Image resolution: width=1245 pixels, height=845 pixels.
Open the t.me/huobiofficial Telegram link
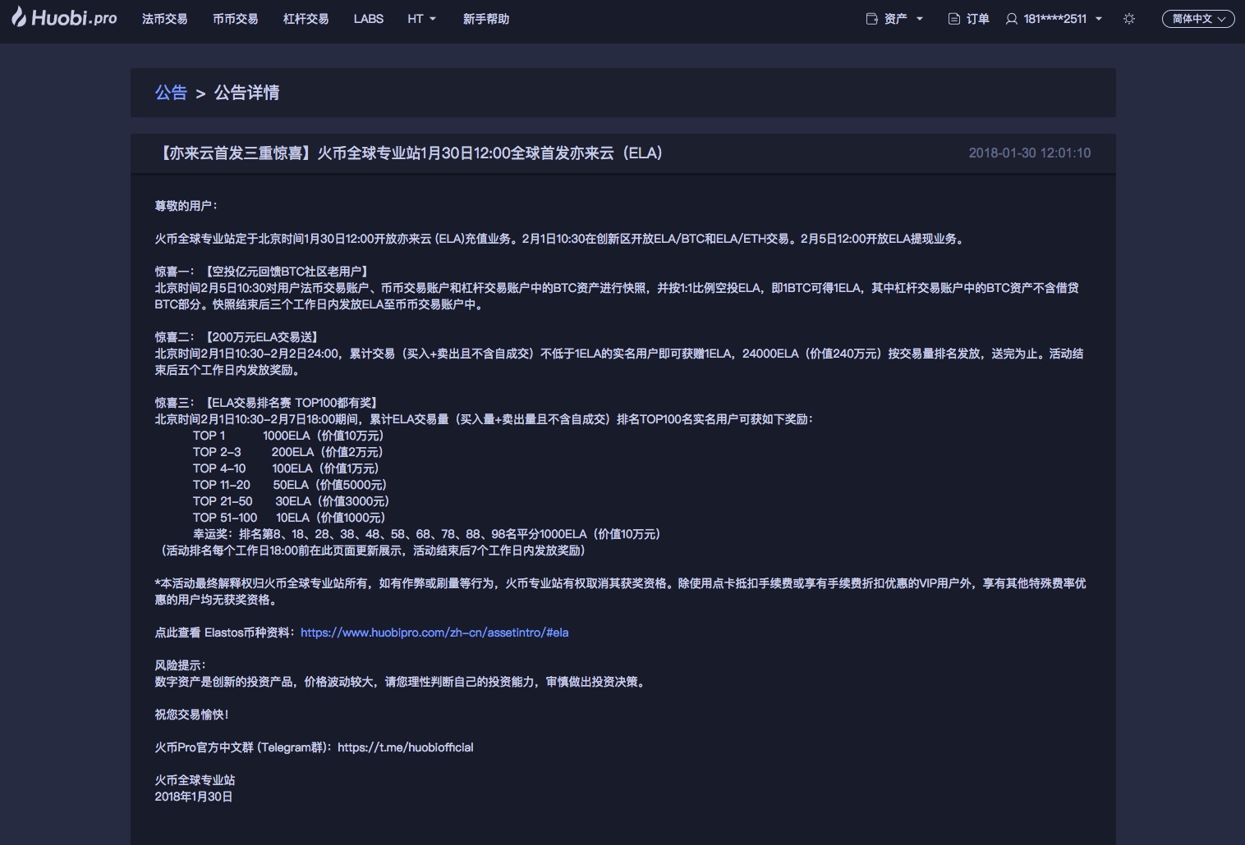[406, 747]
